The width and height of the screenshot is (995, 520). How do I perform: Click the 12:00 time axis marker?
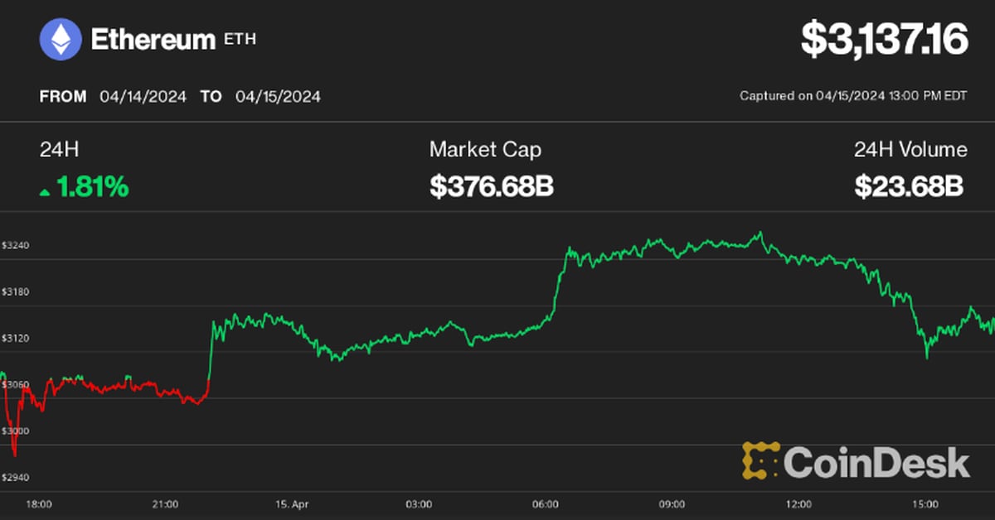(x=798, y=503)
